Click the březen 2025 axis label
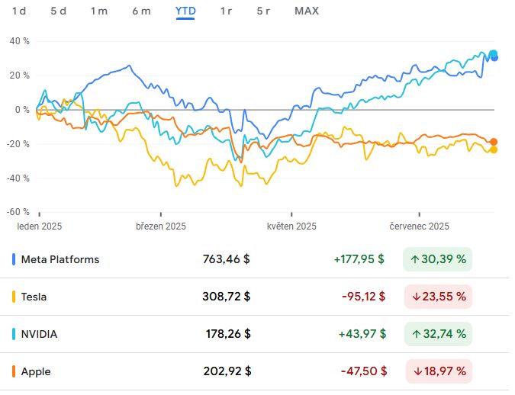Screen dimensions: 515x395 tap(161, 226)
